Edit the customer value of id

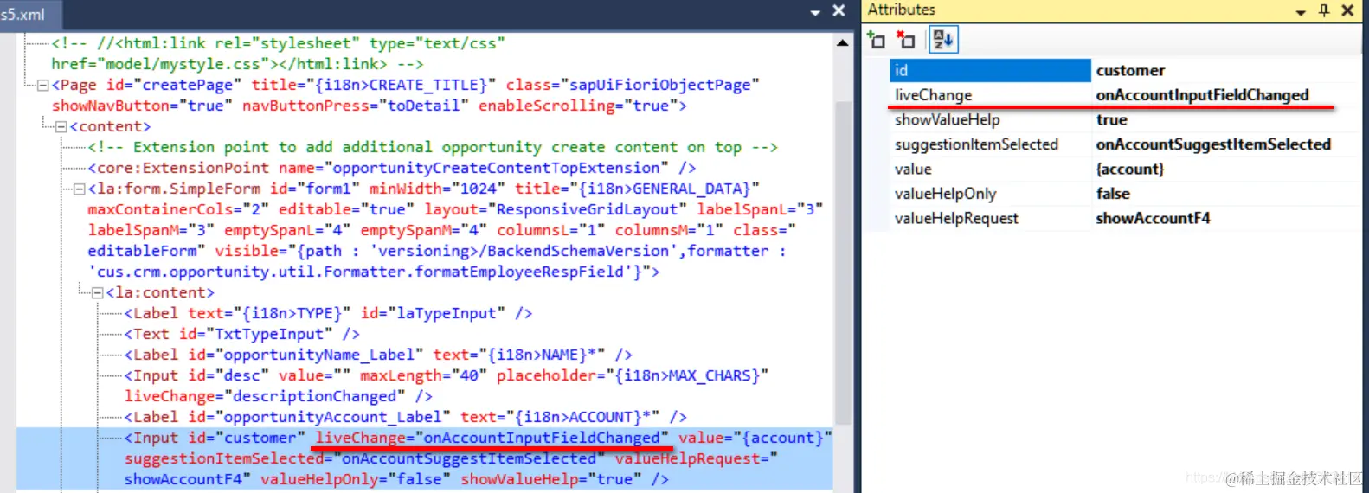(x=1130, y=70)
